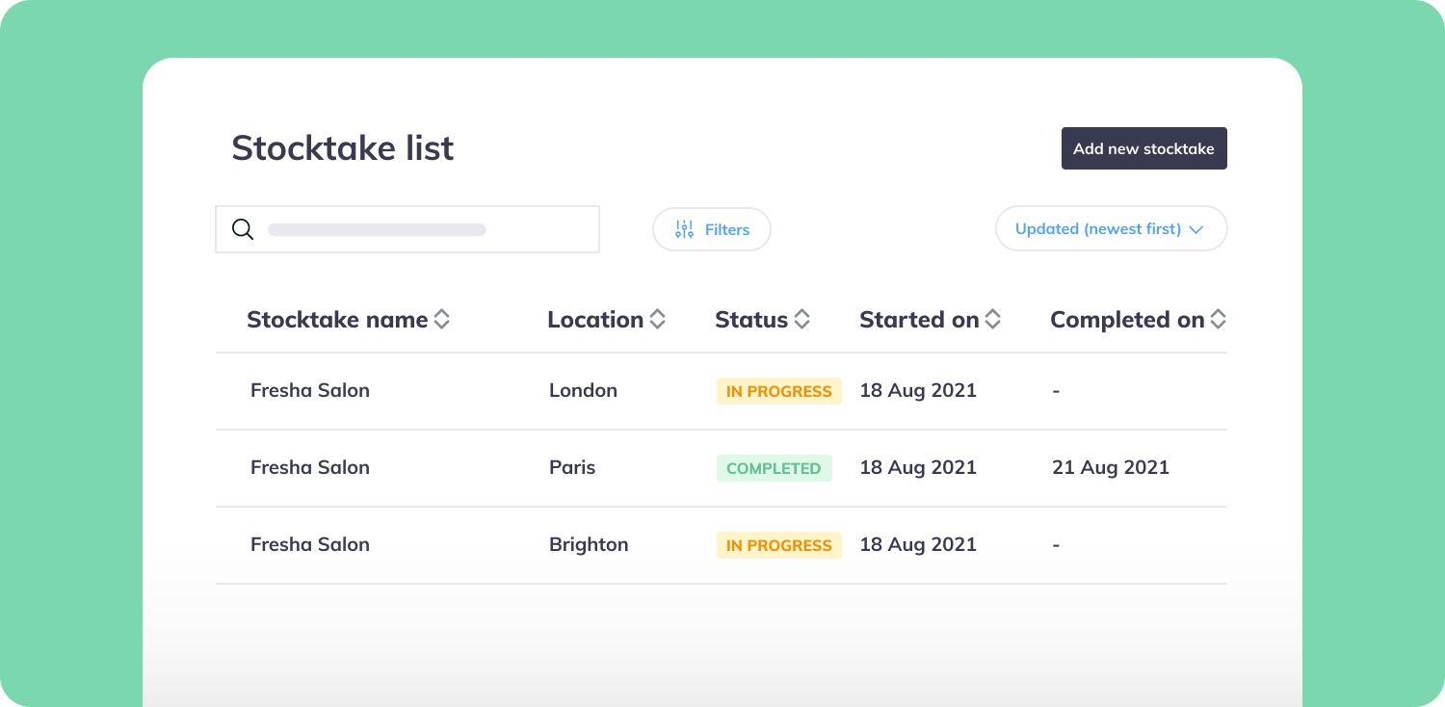Click the Started on header text
This screenshot has width=1445, height=707.
tap(919, 320)
